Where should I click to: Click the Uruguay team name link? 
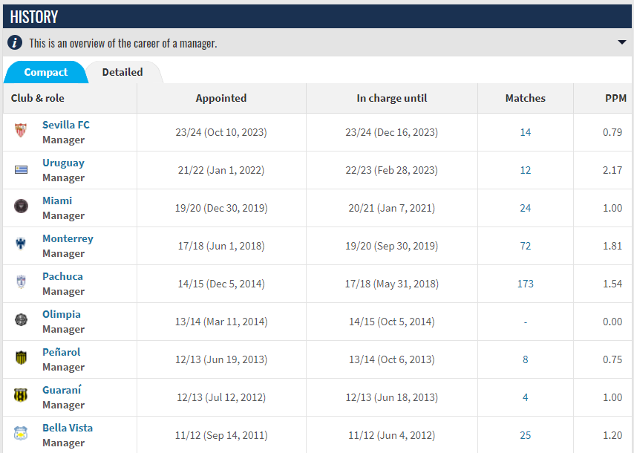[x=63, y=163]
